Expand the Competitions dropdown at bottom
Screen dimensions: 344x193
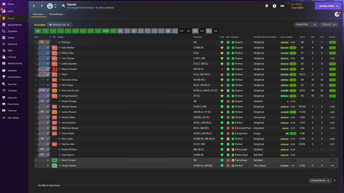[320, 180]
